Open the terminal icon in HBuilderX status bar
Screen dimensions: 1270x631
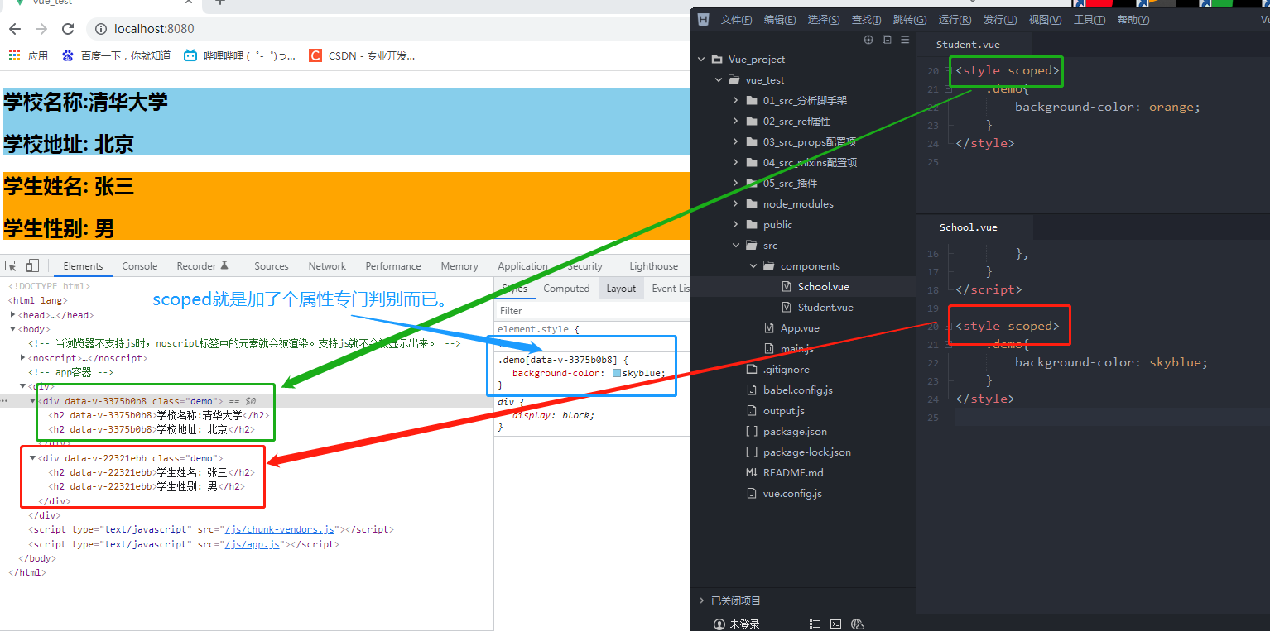(x=836, y=624)
